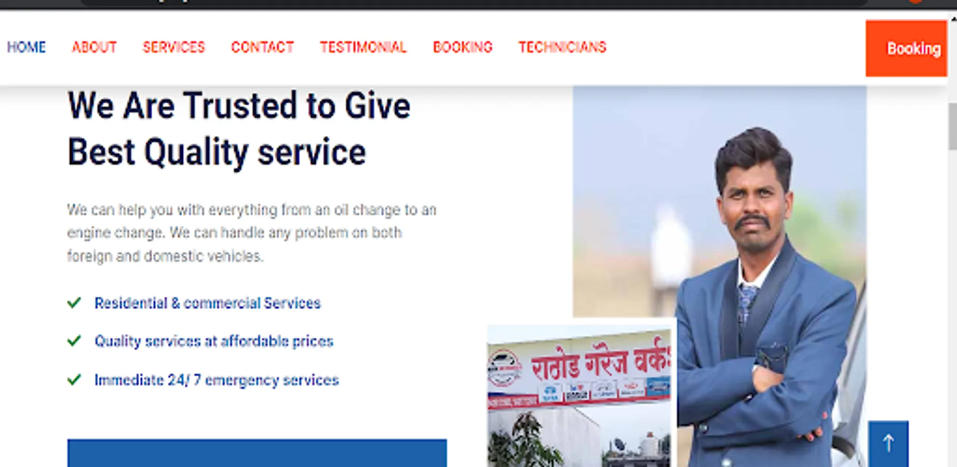Viewport: 957px width, 467px height.
Task: Click the Immediate 24/7 emergency services text
Action: point(217,380)
